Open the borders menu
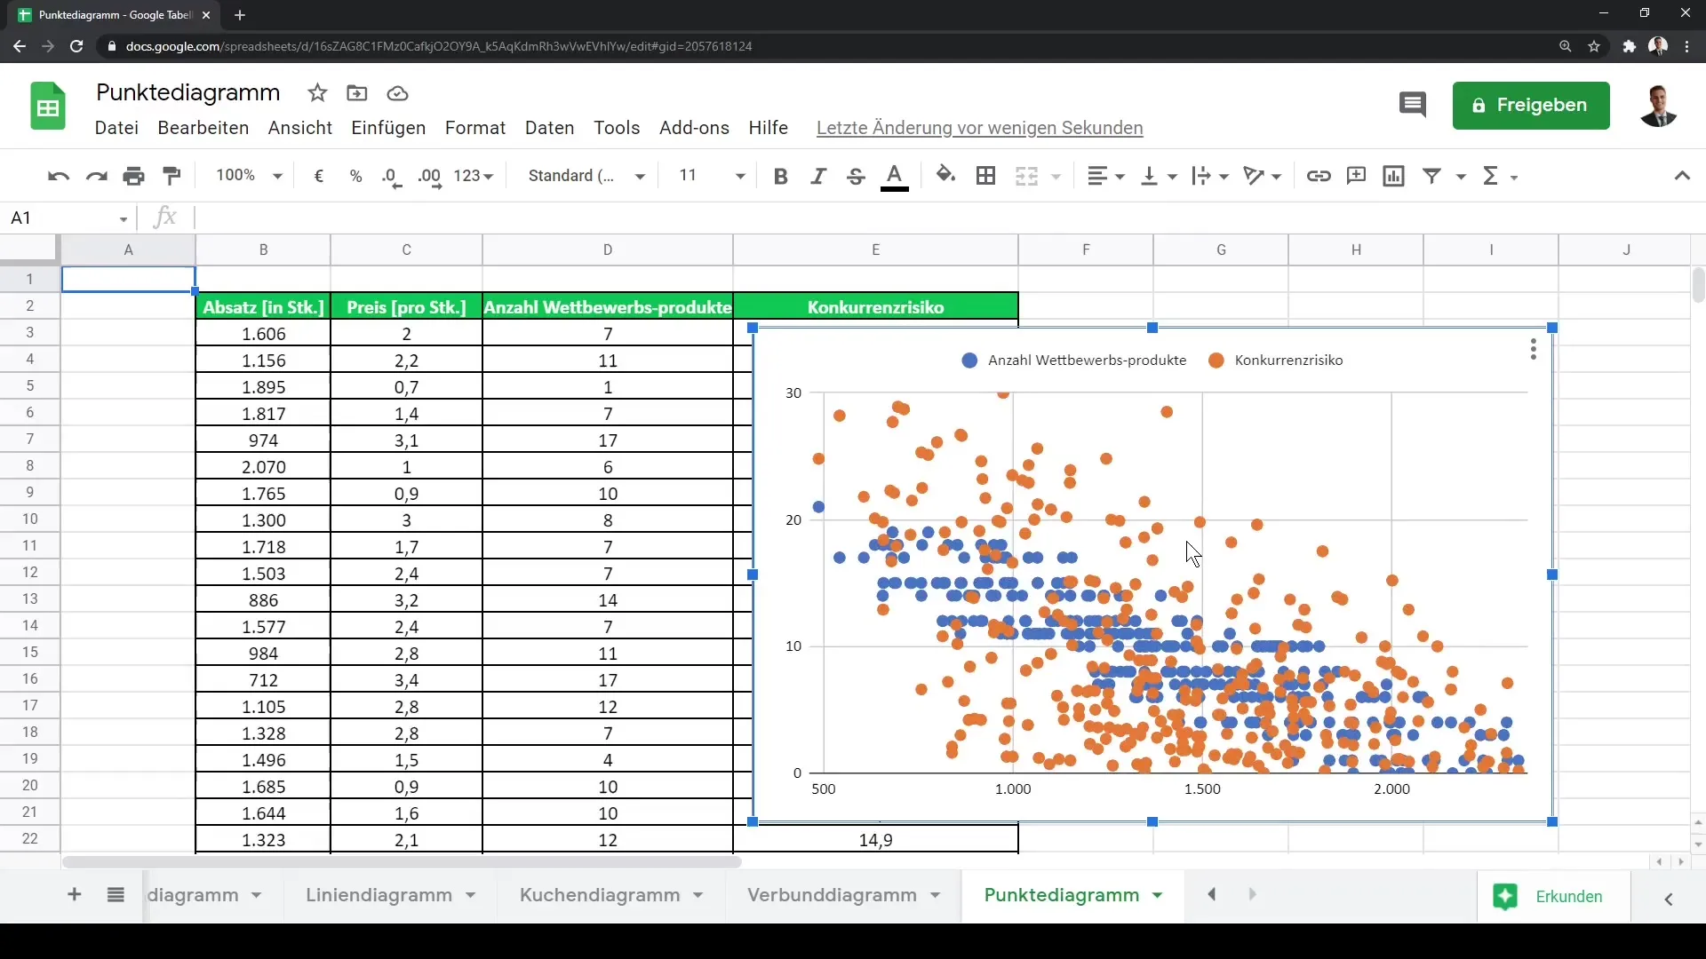This screenshot has height=959, width=1706. pyautogui.click(x=985, y=176)
